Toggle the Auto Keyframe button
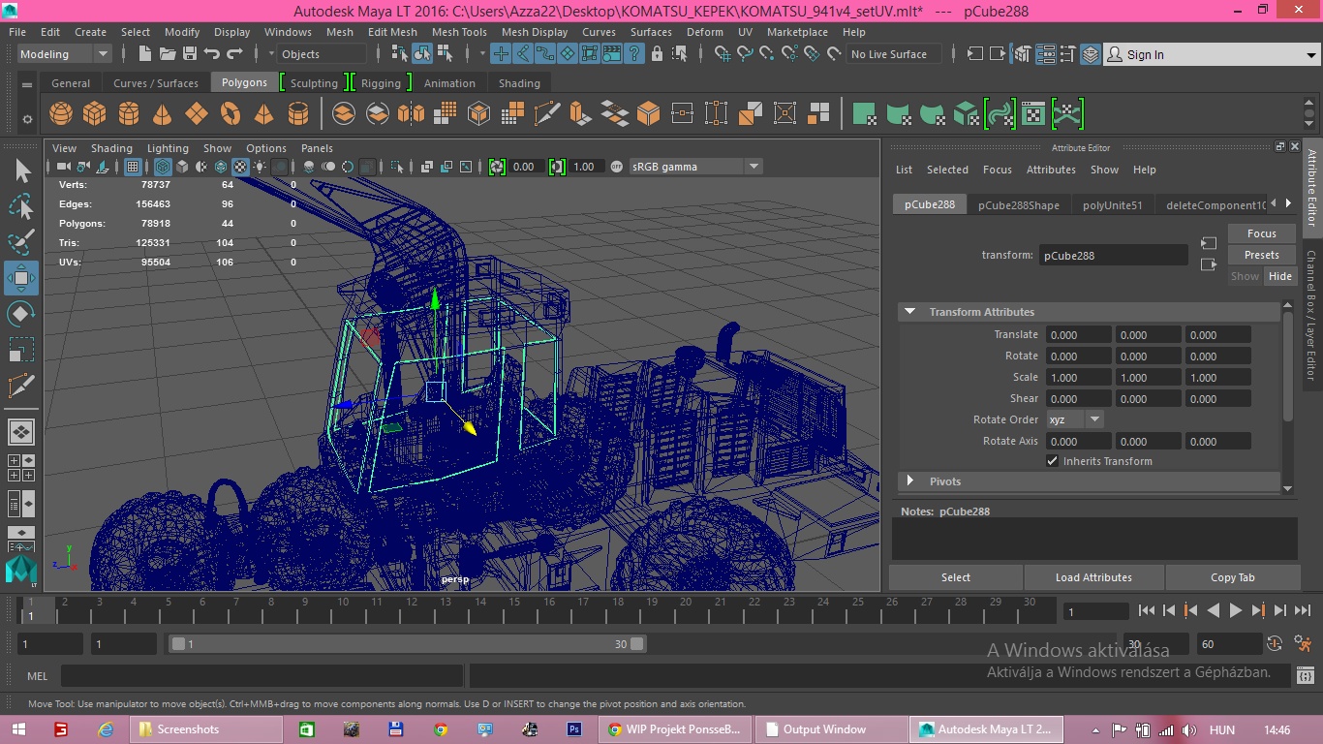Viewport: 1323px width, 744px height. click(x=1275, y=643)
